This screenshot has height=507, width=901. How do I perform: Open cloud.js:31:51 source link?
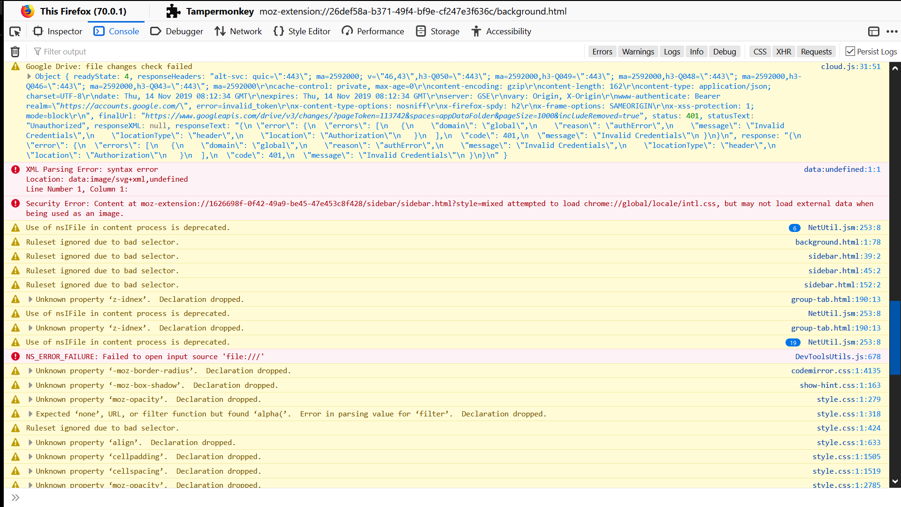tap(851, 66)
